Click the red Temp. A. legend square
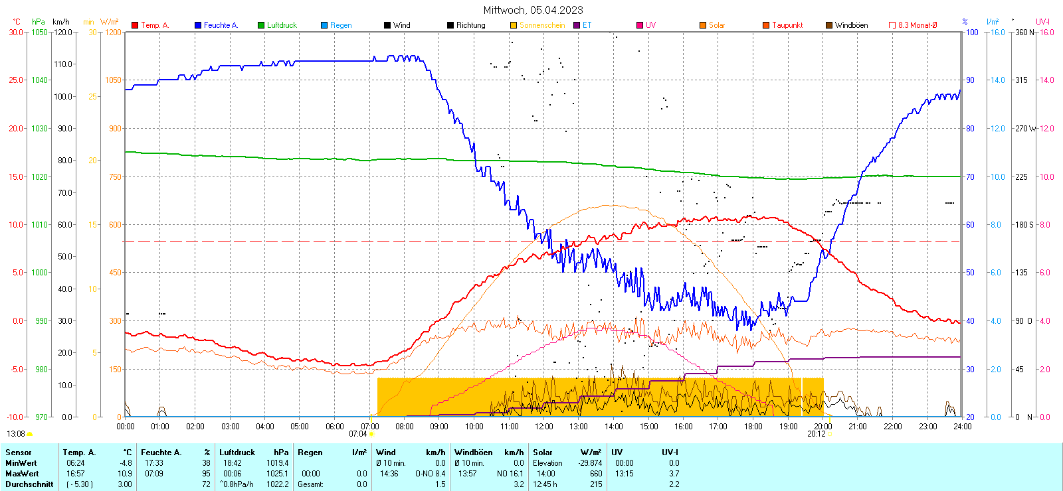Image resolution: width=1063 pixels, height=491 pixels. 135,25
